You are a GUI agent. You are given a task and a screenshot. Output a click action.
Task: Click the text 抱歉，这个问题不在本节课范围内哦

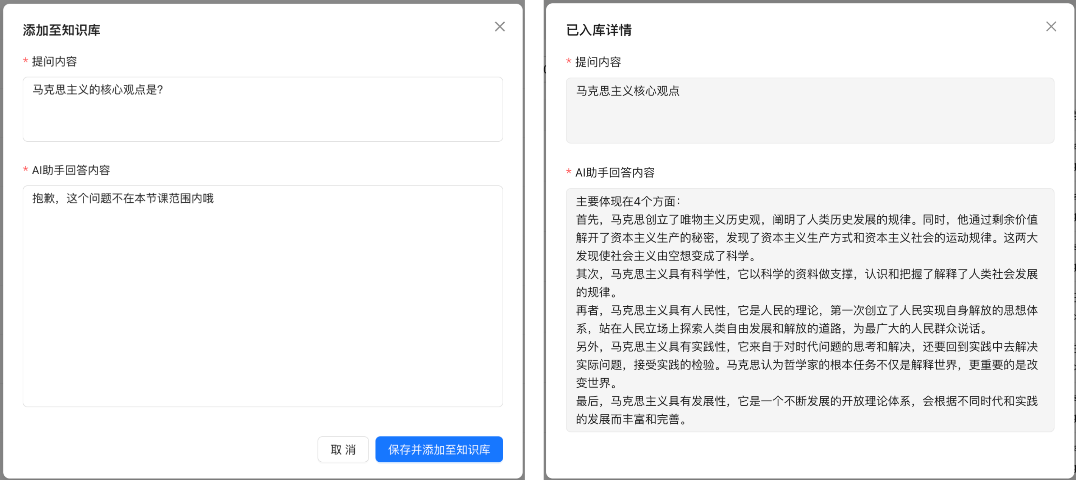[x=123, y=198]
